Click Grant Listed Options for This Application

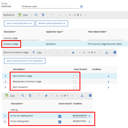(x=25, y=61)
